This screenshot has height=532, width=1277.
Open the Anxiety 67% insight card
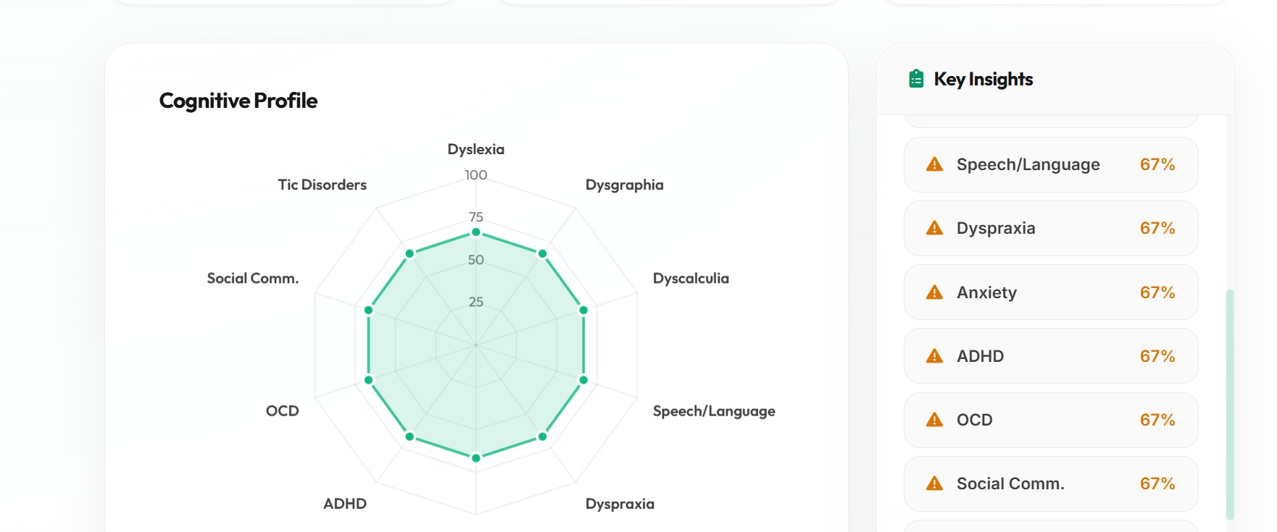(1051, 292)
